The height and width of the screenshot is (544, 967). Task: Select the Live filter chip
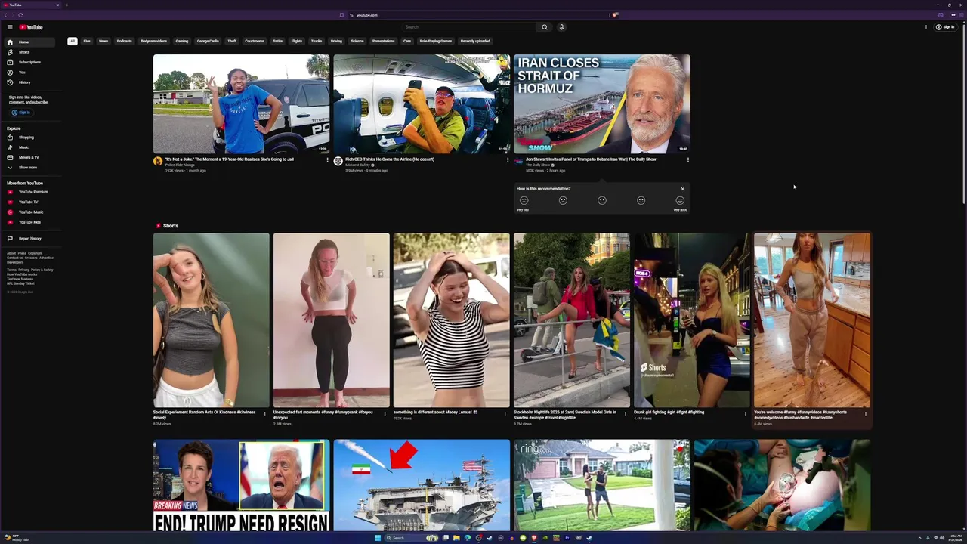(87, 41)
